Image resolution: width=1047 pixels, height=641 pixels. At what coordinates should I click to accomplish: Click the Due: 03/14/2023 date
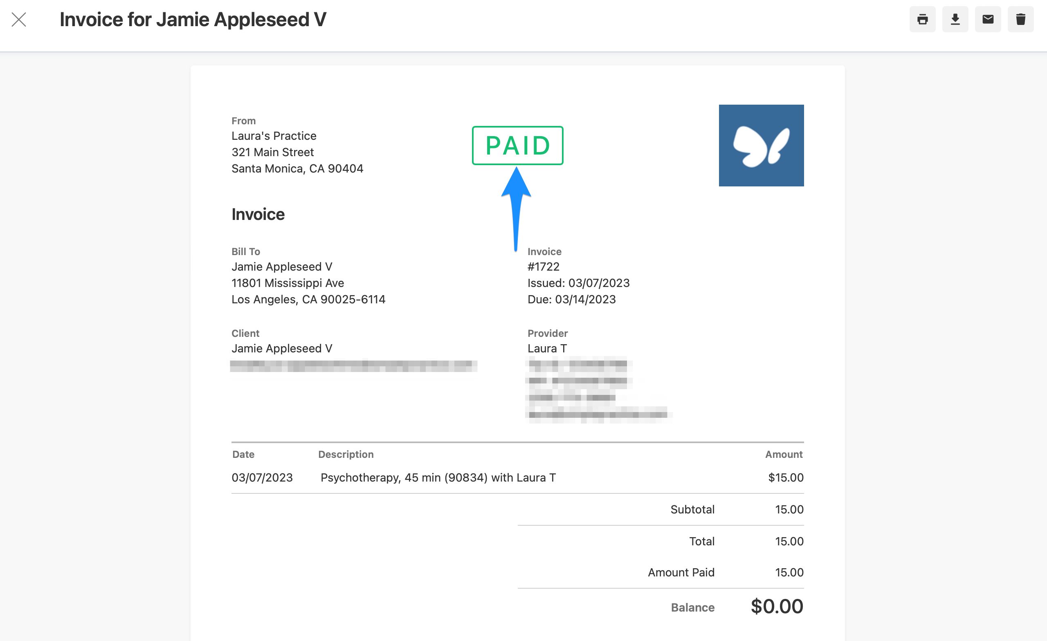(x=571, y=300)
